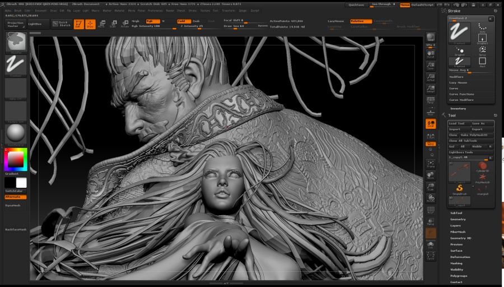504x287 pixels.
Task: Open the Alpha Off slot on left shelf
Action: pos(16,89)
